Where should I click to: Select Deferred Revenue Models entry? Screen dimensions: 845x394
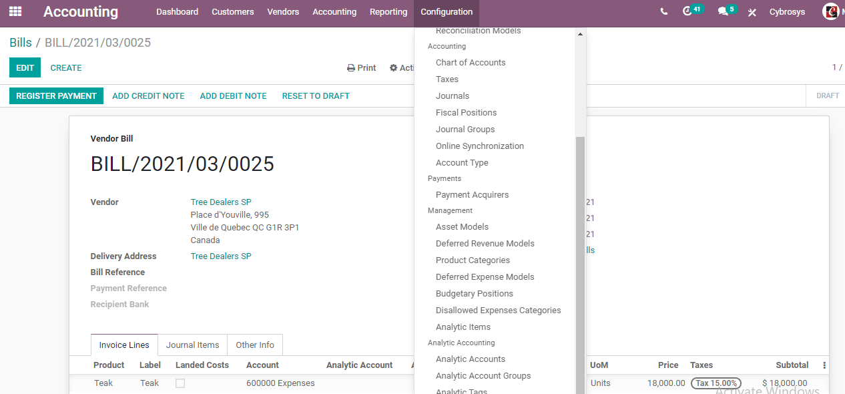485,244
